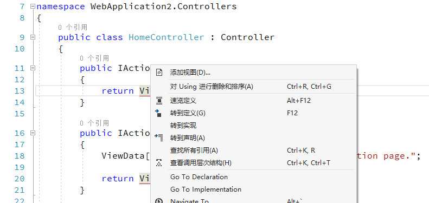Collapse the method outline at line 11
429x203 pixels.
[x=33, y=68]
